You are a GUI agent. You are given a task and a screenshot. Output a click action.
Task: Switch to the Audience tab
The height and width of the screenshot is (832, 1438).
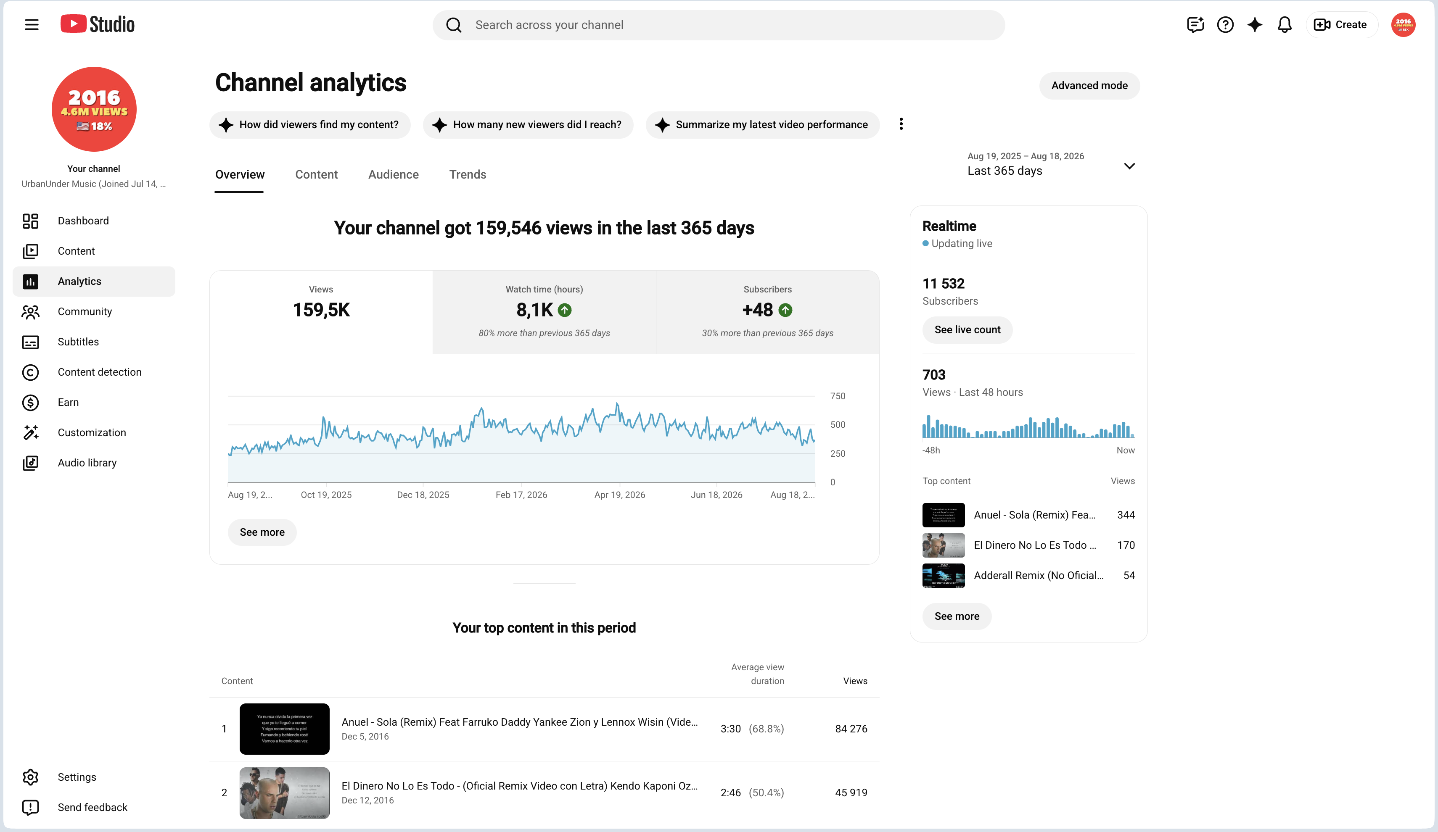[x=393, y=174]
